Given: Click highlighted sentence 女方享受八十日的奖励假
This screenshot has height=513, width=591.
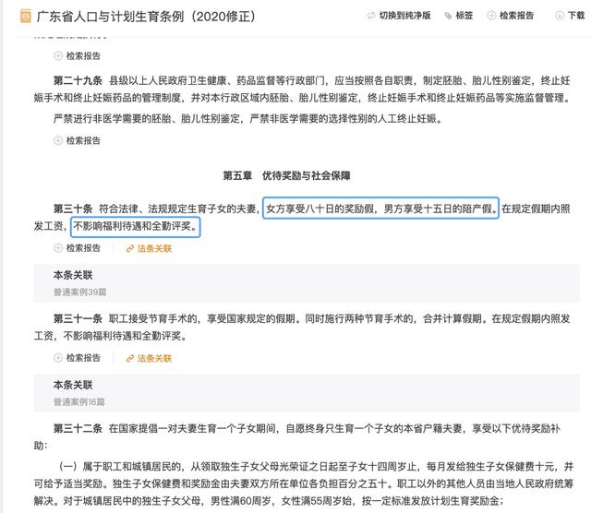Looking at the screenshot, I should coord(322,209).
